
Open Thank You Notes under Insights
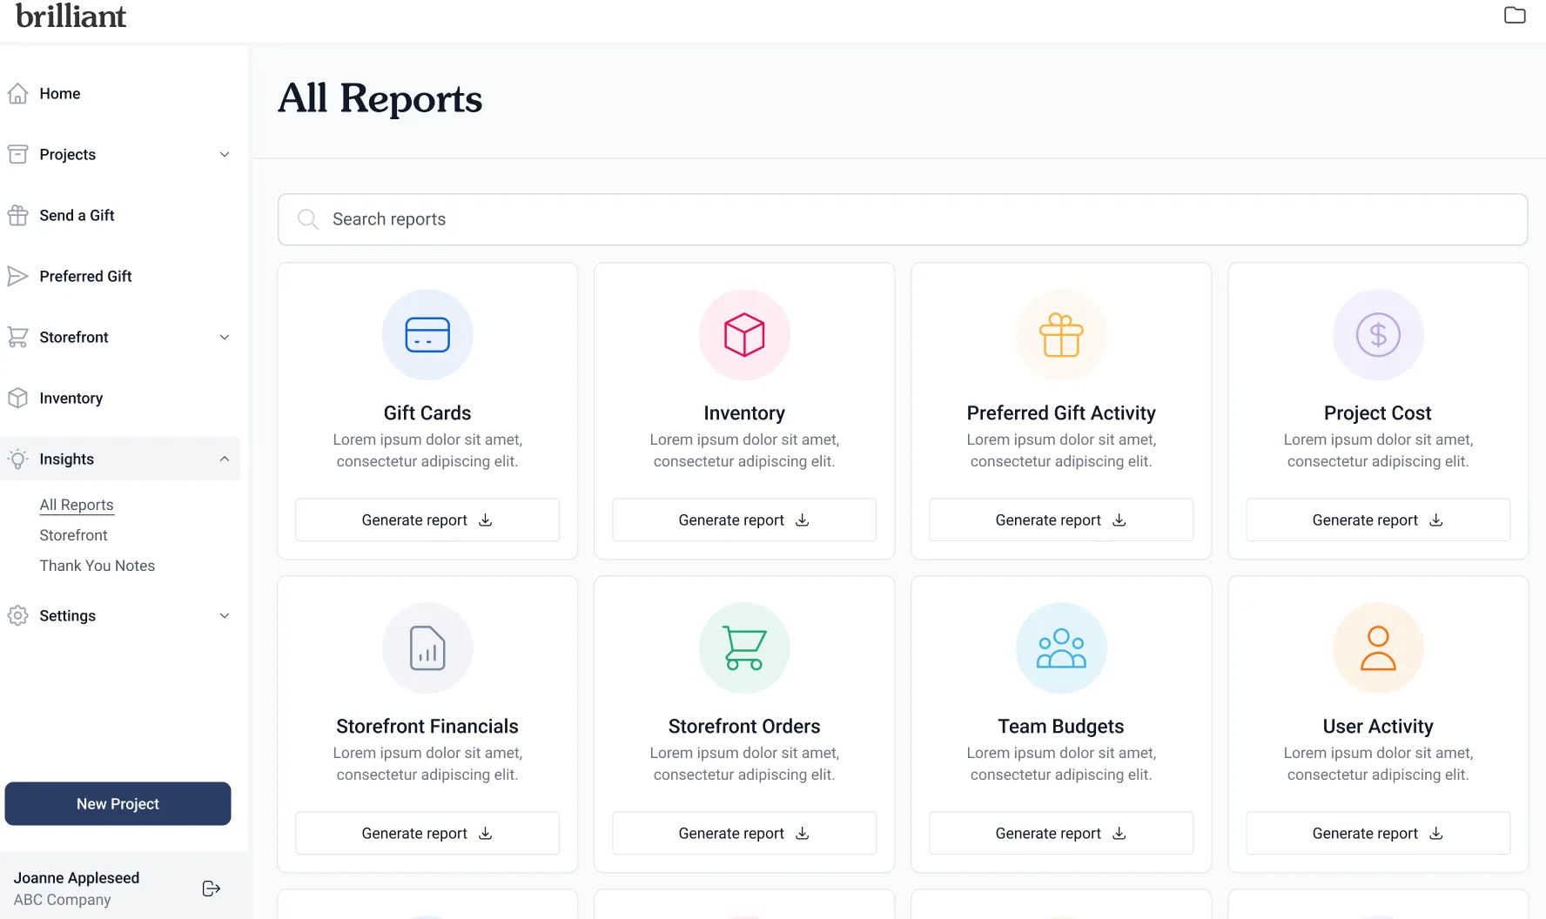click(x=97, y=566)
